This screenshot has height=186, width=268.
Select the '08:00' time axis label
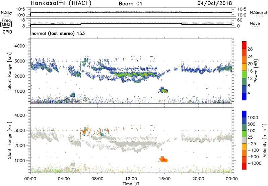click(x=97, y=179)
